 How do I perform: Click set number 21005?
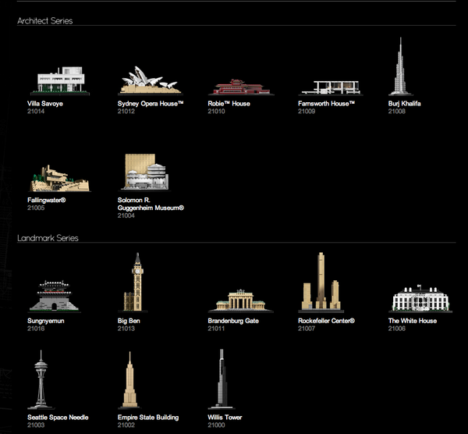pos(36,208)
